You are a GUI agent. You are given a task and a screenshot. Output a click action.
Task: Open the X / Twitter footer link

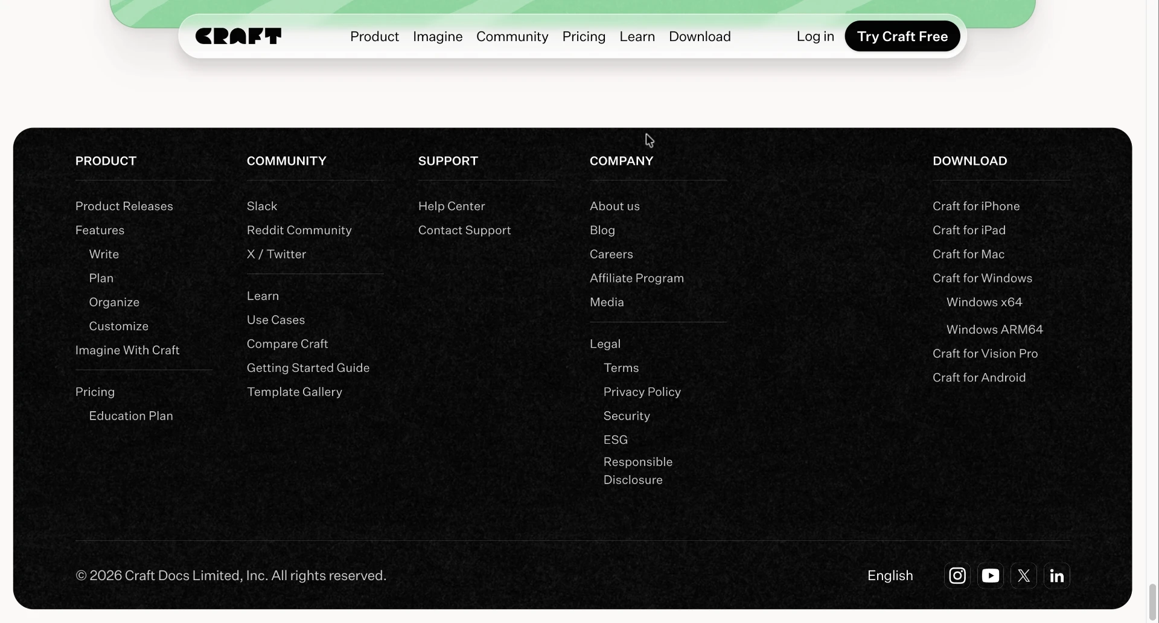click(276, 254)
